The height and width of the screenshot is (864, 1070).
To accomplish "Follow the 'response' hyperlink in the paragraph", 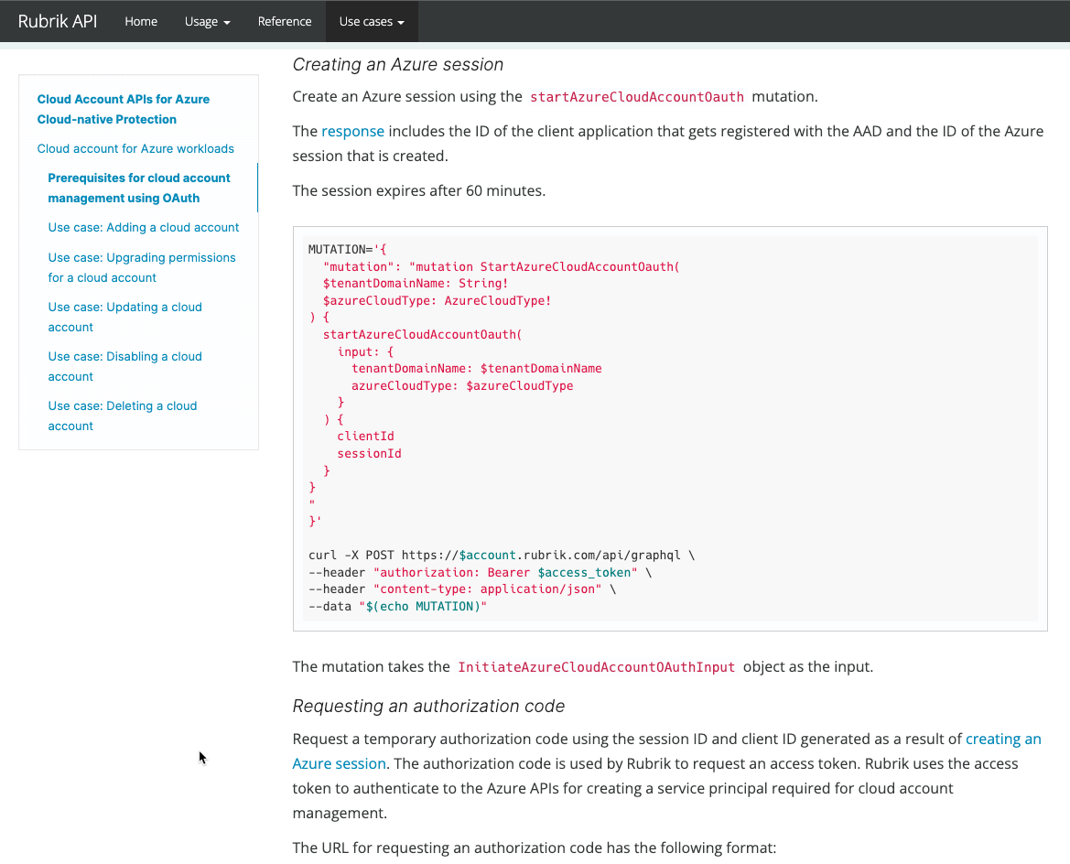I will [x=352, y=131].
